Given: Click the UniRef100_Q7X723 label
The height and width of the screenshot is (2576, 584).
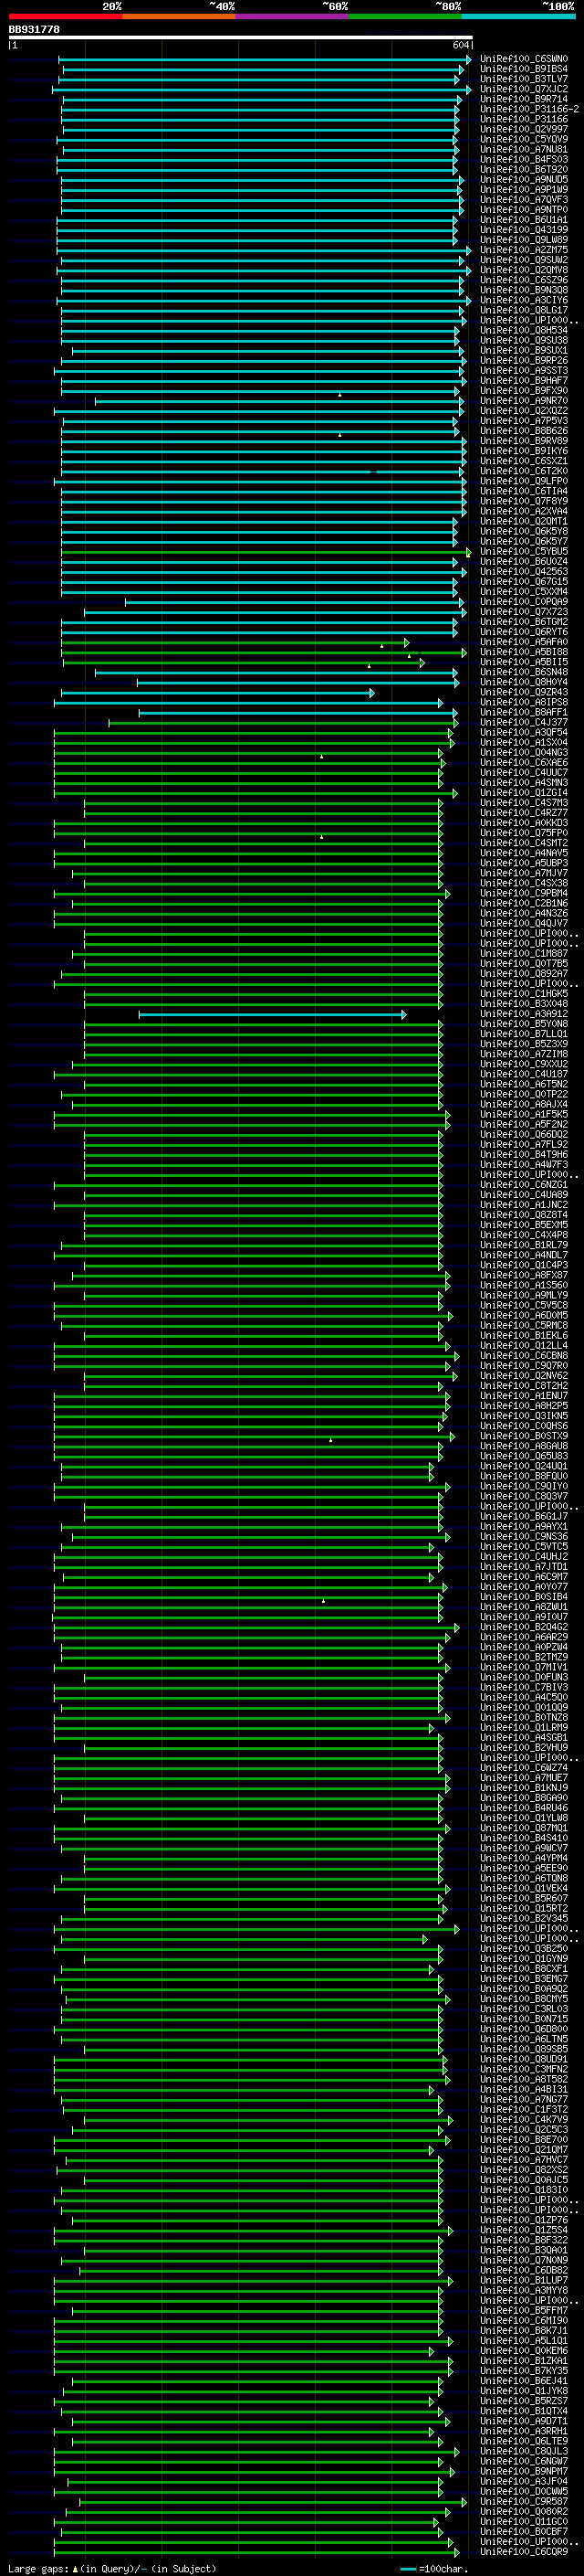Looking at the screenshot, I should point(524,612).
